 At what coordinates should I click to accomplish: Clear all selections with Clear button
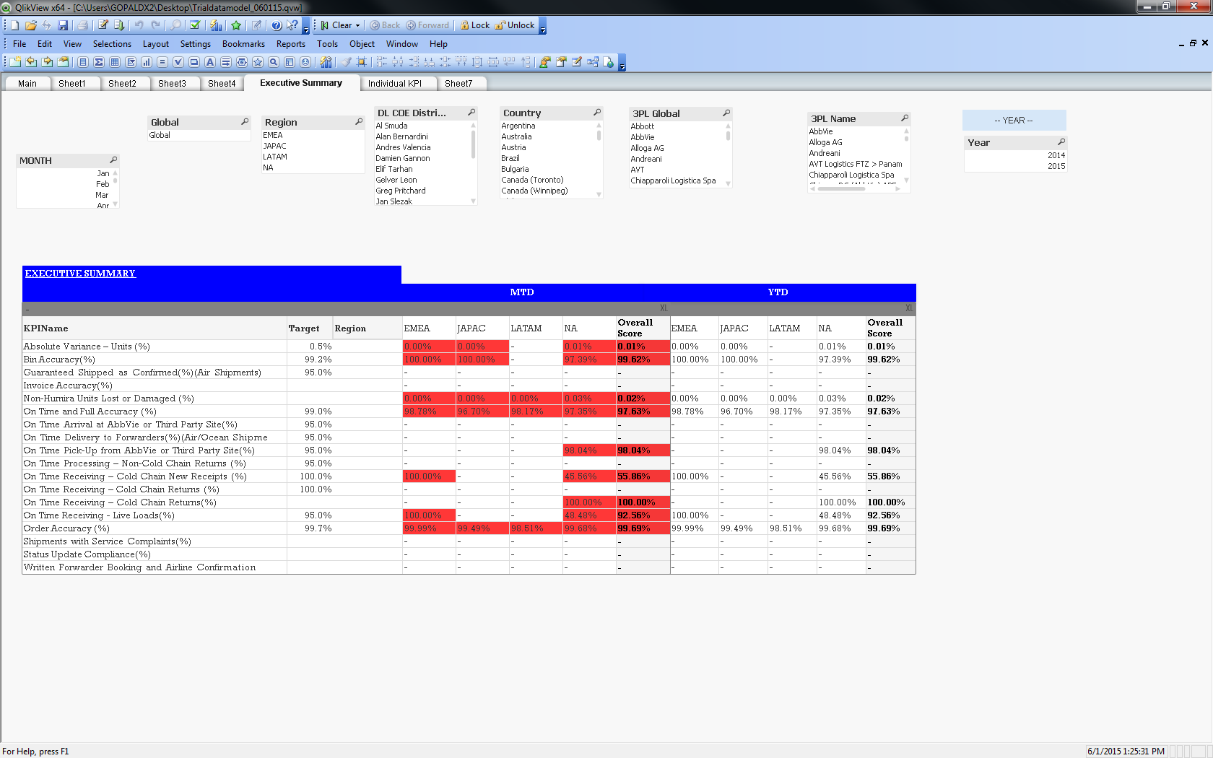click(336, 25)
